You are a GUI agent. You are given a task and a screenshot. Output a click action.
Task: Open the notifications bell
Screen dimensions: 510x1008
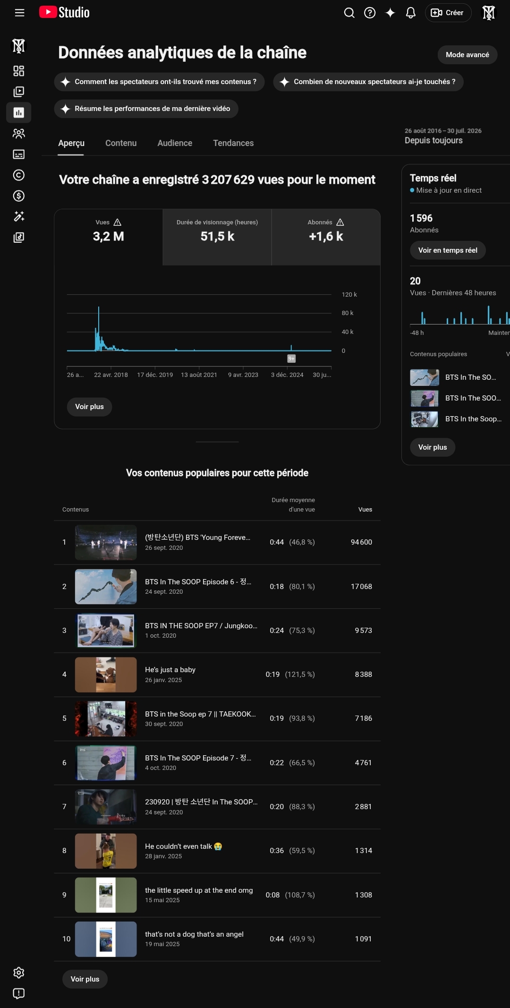tap(411, 13)
